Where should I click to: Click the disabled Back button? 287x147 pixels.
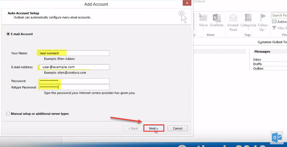click(x=133, y=128)
